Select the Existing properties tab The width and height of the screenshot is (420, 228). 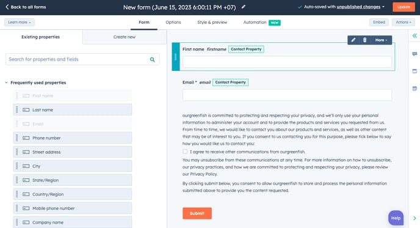click(x=41, y=37)
